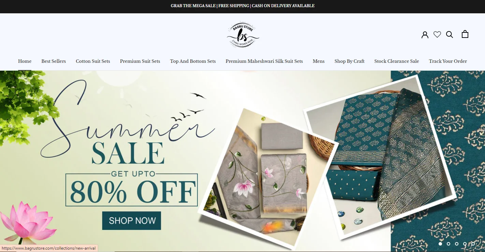Image resolution: width=485 pixels, height=252 pixels.
Task: Go to the Home nav item
Action: point(25,61)
